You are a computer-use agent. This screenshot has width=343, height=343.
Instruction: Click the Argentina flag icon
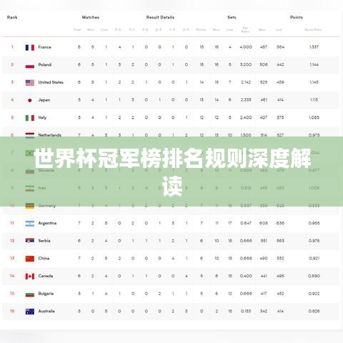[x=30, y=224]
